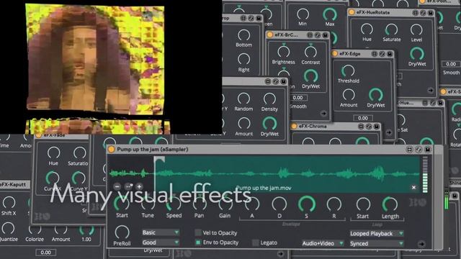
Task: Click the eSampler waveform display
Action: [x=264, y=174]
